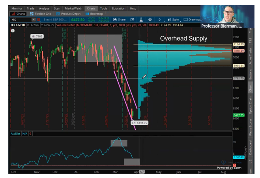Click the Share chart button

[119, 19]
